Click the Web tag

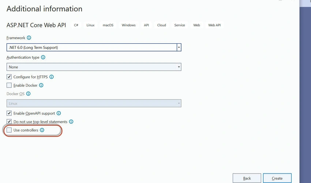point(196,25)
